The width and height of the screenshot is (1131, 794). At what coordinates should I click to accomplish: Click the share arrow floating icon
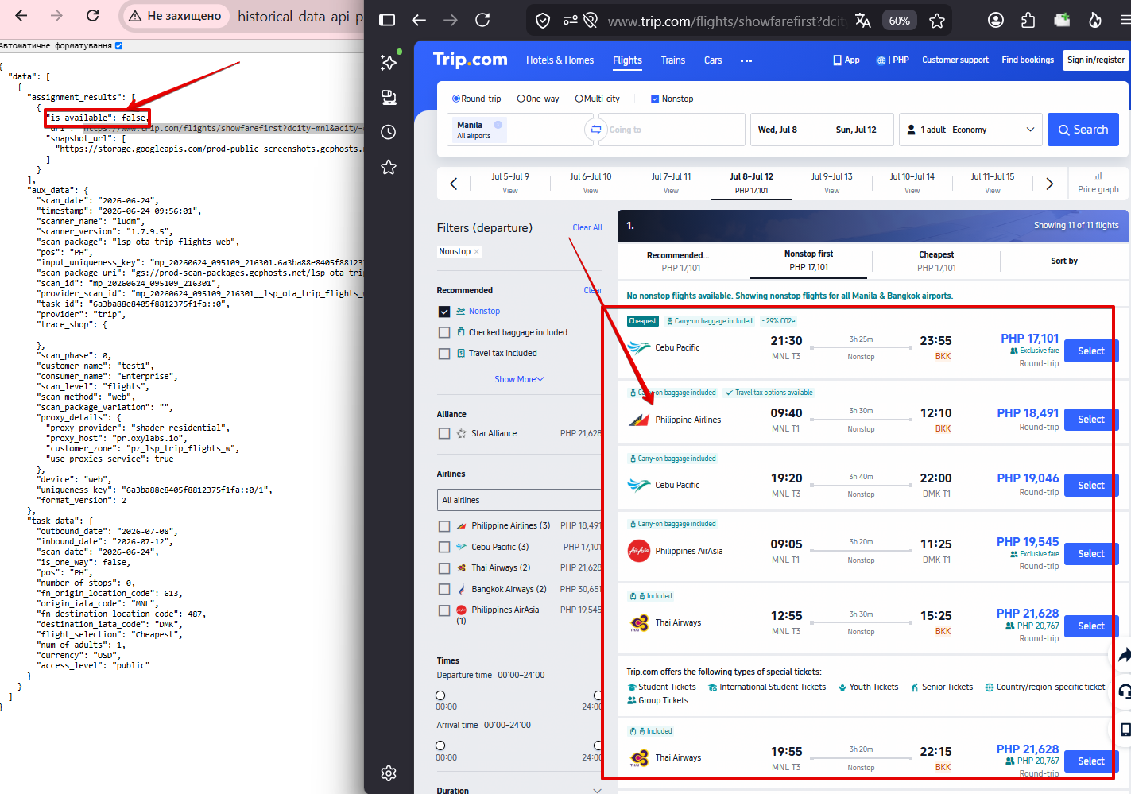(1124, 656)
